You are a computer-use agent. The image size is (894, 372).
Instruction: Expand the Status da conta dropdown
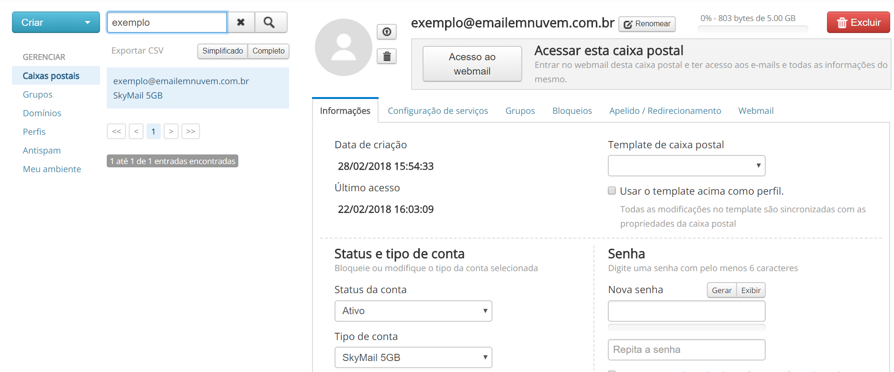tap(413, 311)
